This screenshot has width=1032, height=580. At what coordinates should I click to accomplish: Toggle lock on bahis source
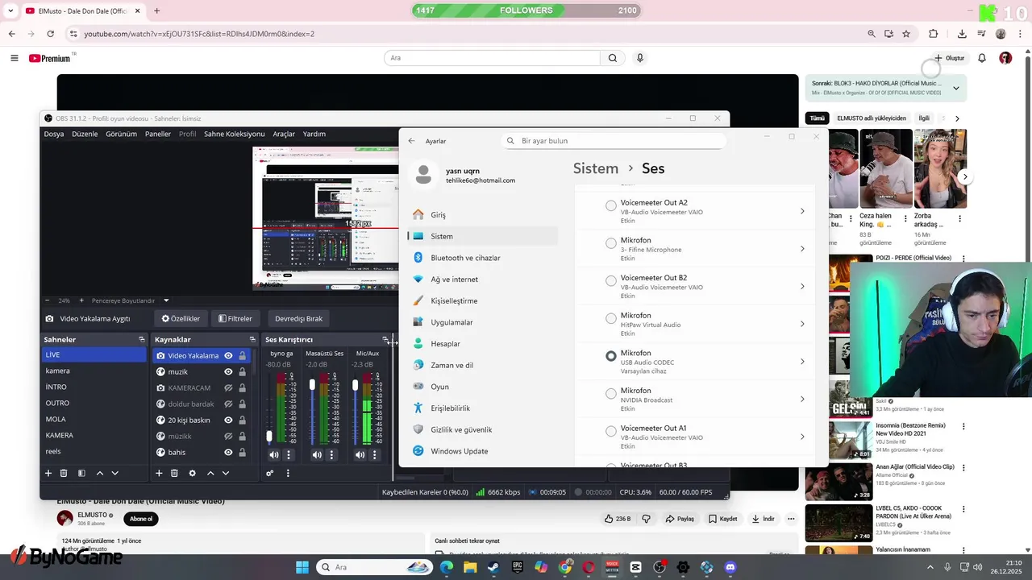[242, 452]
